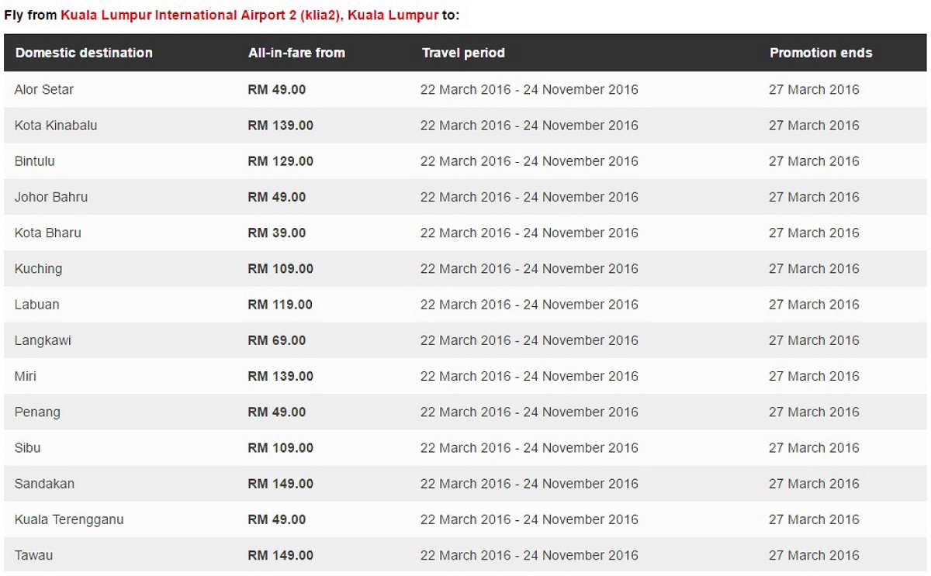Click the Kuching destination name
This screenshot has height=576, width=931.
[x=38, y=269]
